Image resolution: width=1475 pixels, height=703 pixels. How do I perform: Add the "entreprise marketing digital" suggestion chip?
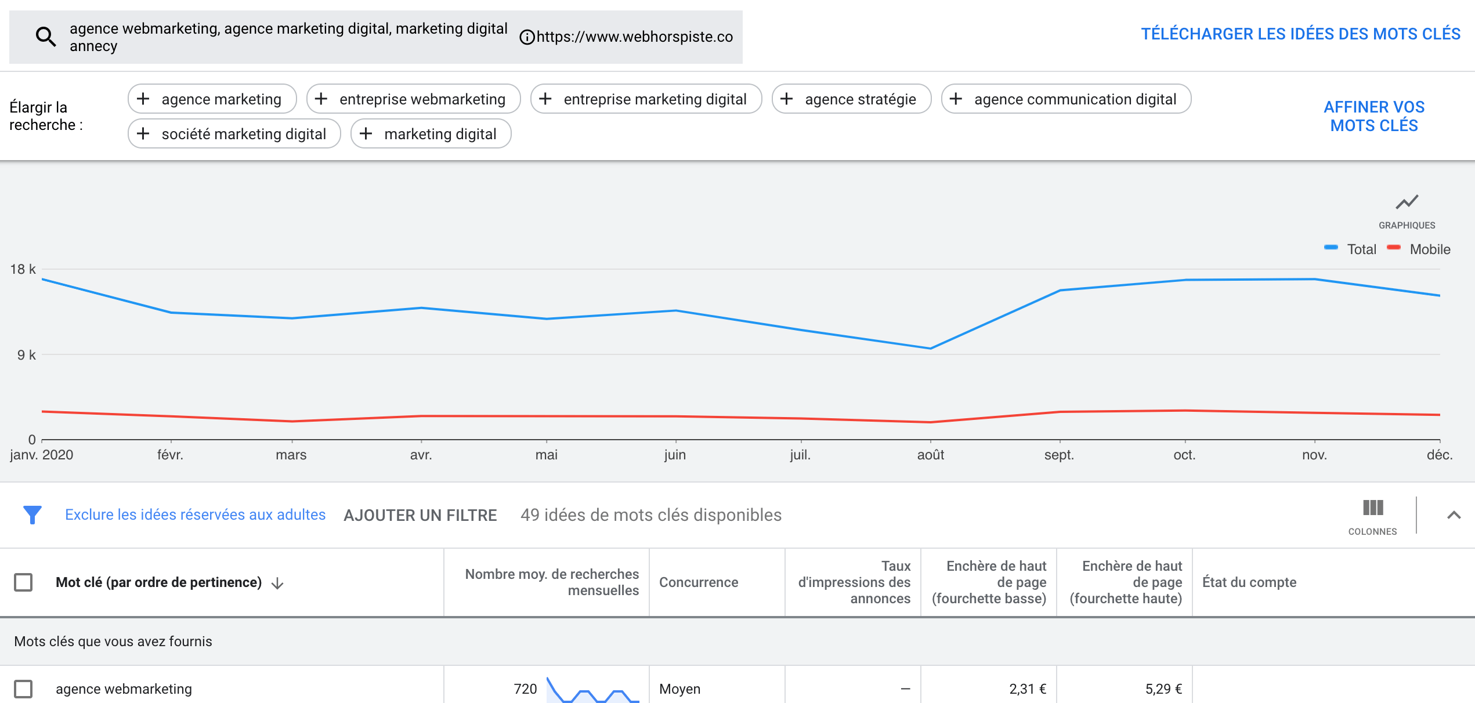click(x=646, y=99)
